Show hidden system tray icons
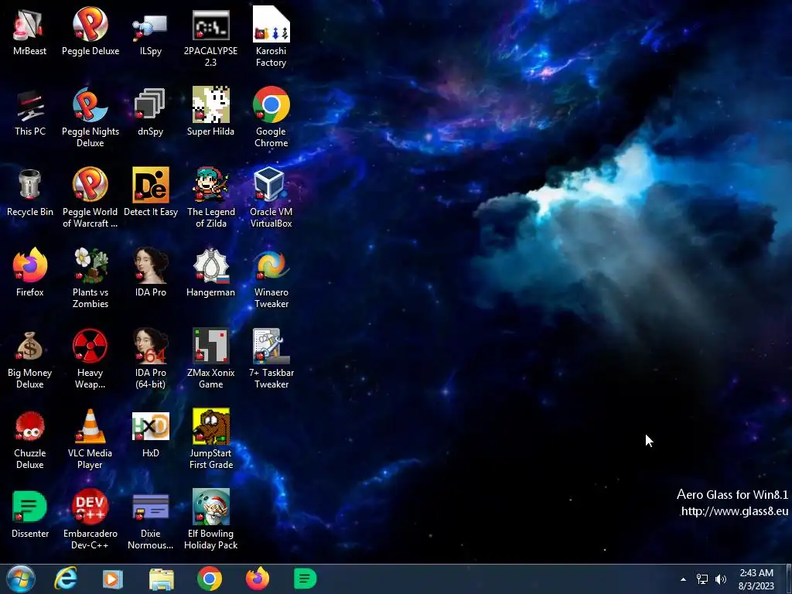Screen dimensions: 792x594 [683, 579]
